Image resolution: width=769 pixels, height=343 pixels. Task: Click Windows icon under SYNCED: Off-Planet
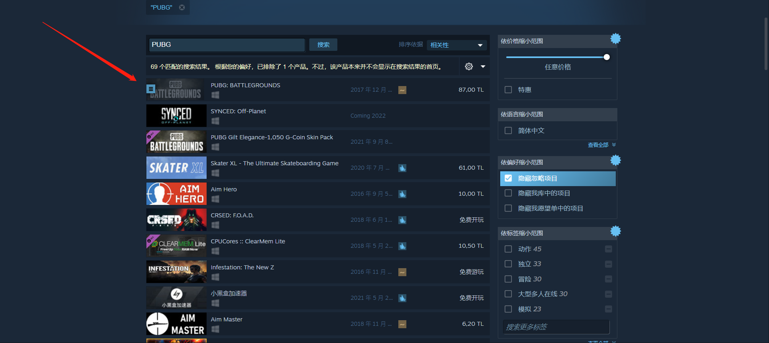[x=215, y=121]
